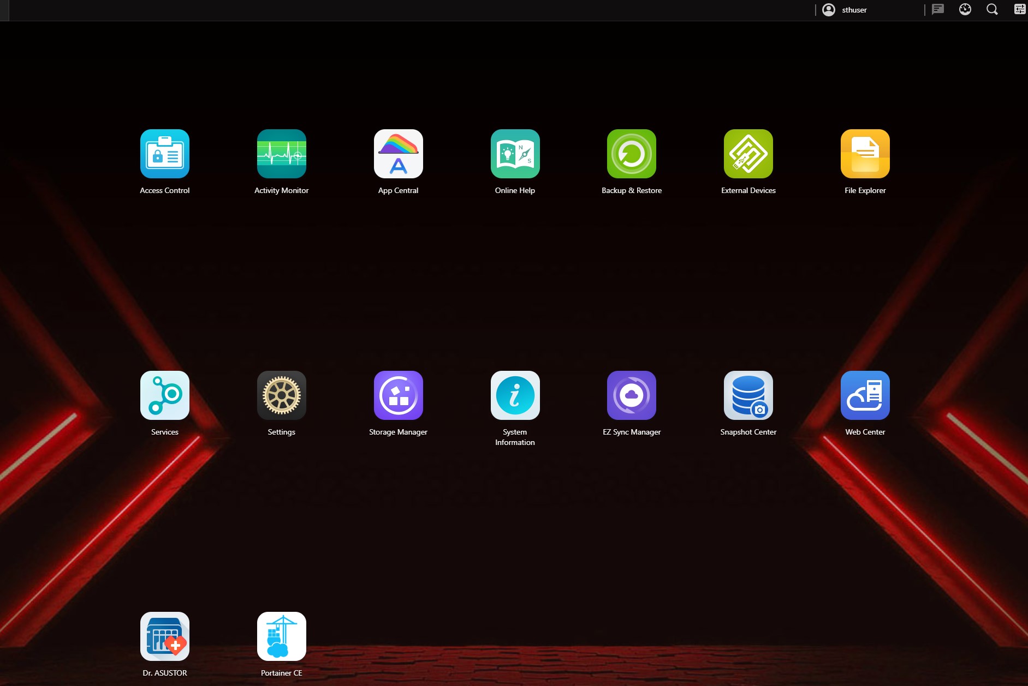Show system messages from the top bar

tap(938, 10)
